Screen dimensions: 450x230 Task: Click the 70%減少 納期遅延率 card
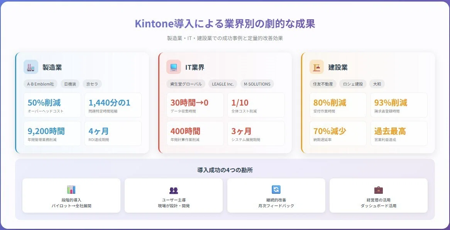[x=338, y=133]
